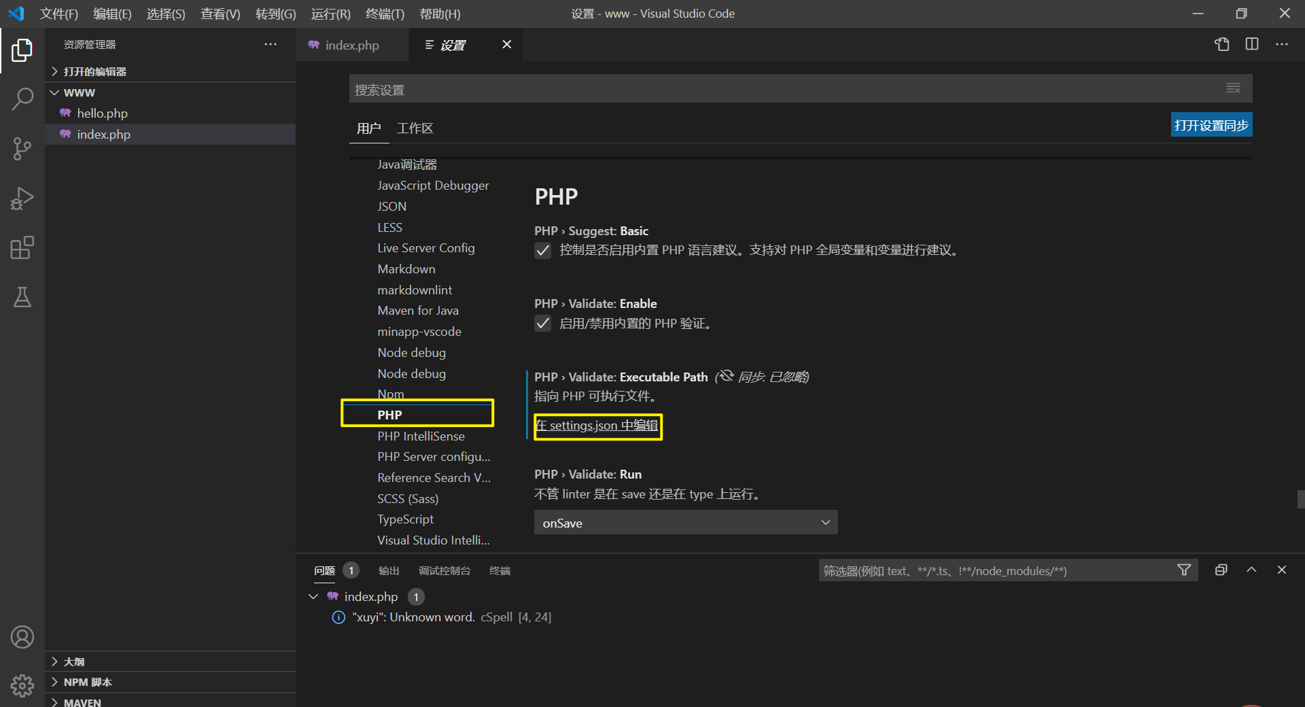
Task: Select Maven for Java settings entry
Action: pos(418,311)
